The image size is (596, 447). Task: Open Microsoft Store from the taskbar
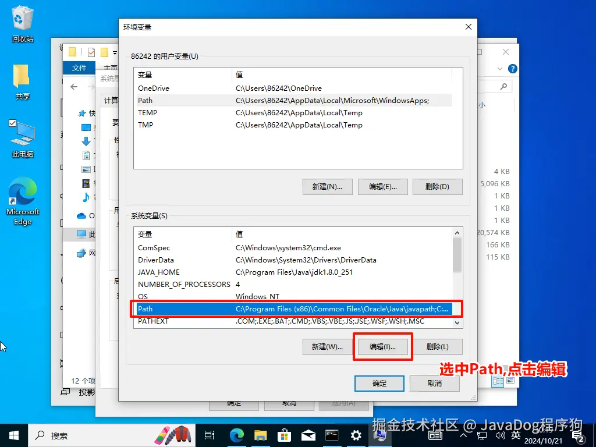tap(284, 435)
